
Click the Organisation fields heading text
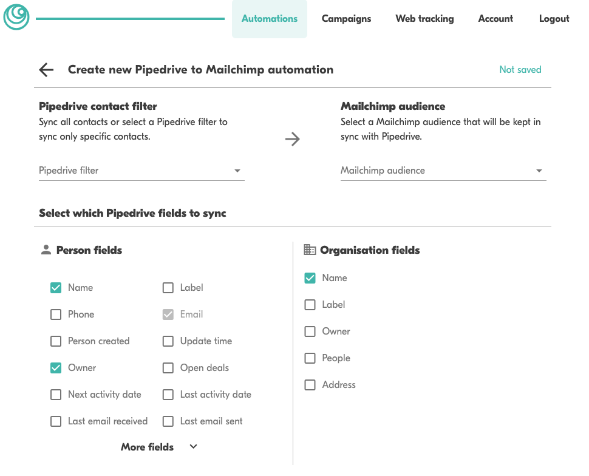[x=370, y=250]
